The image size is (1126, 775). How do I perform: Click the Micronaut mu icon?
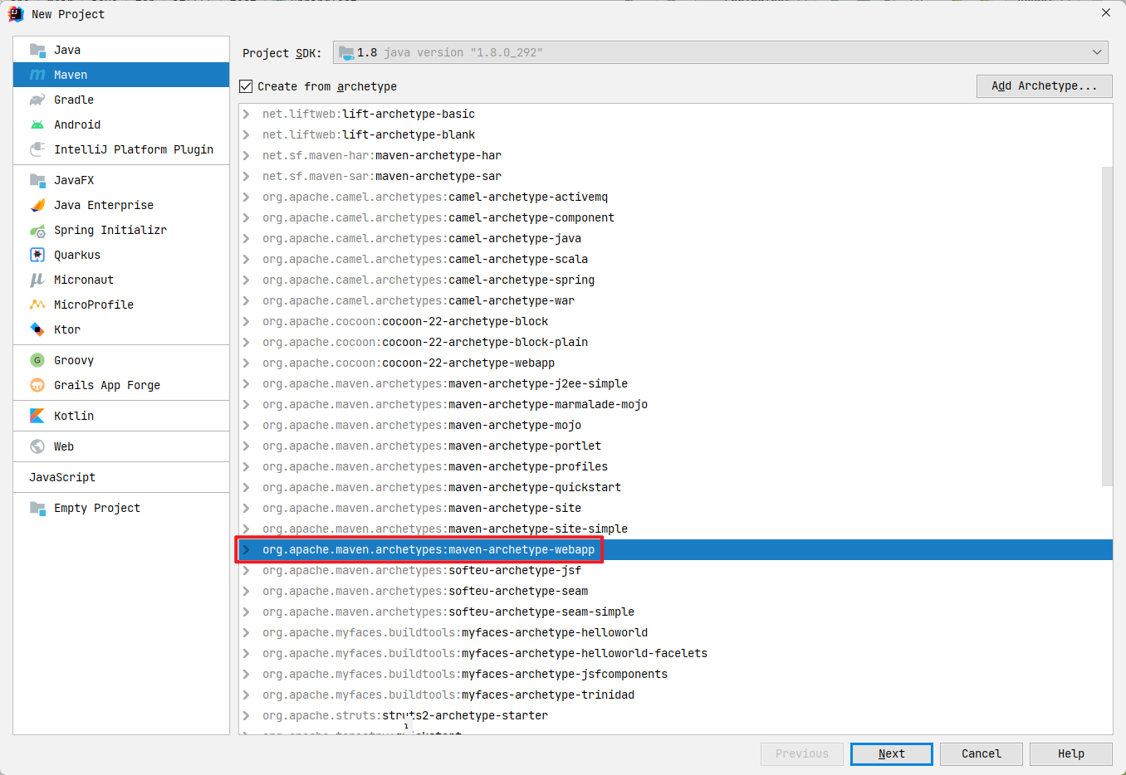click(x=37, y=280)
